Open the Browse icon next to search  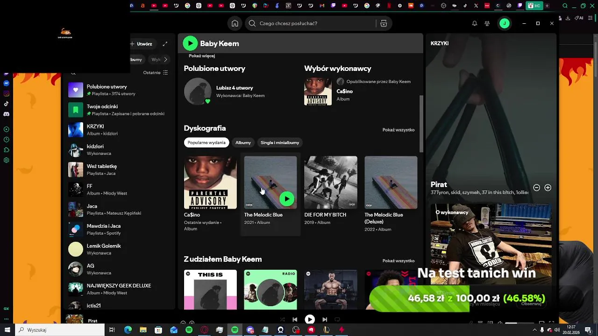(384, 23)
